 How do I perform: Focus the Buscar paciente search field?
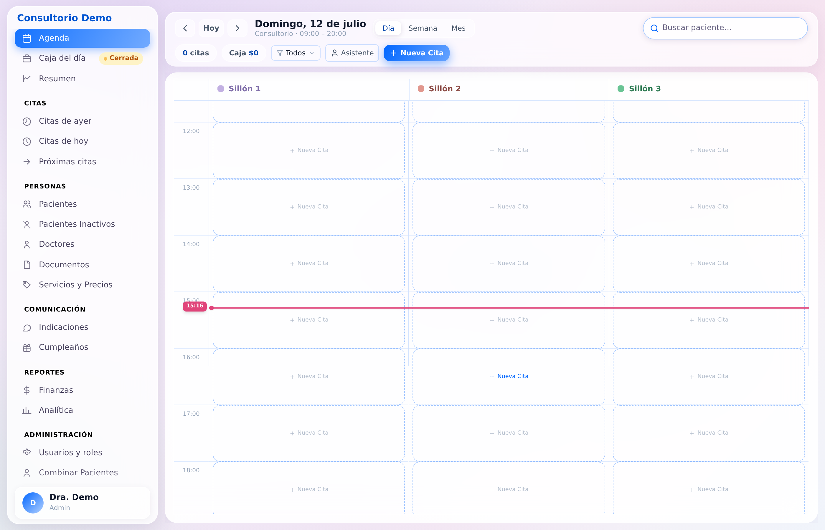pos(725,28)
